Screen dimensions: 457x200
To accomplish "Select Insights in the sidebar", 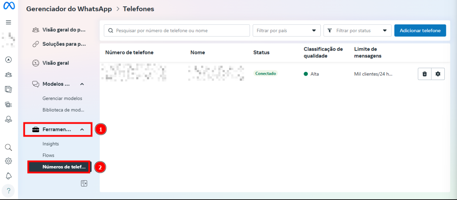I will coord(51,144).
